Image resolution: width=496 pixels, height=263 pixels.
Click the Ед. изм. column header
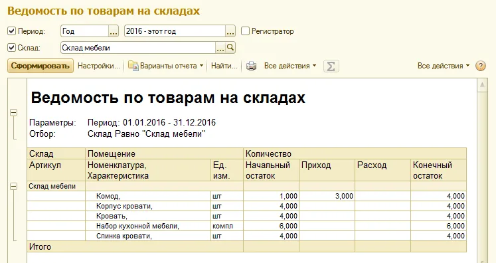(x=227, y=170)
